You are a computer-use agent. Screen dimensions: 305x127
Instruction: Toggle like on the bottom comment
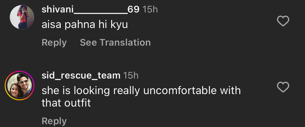coord(283,87)
